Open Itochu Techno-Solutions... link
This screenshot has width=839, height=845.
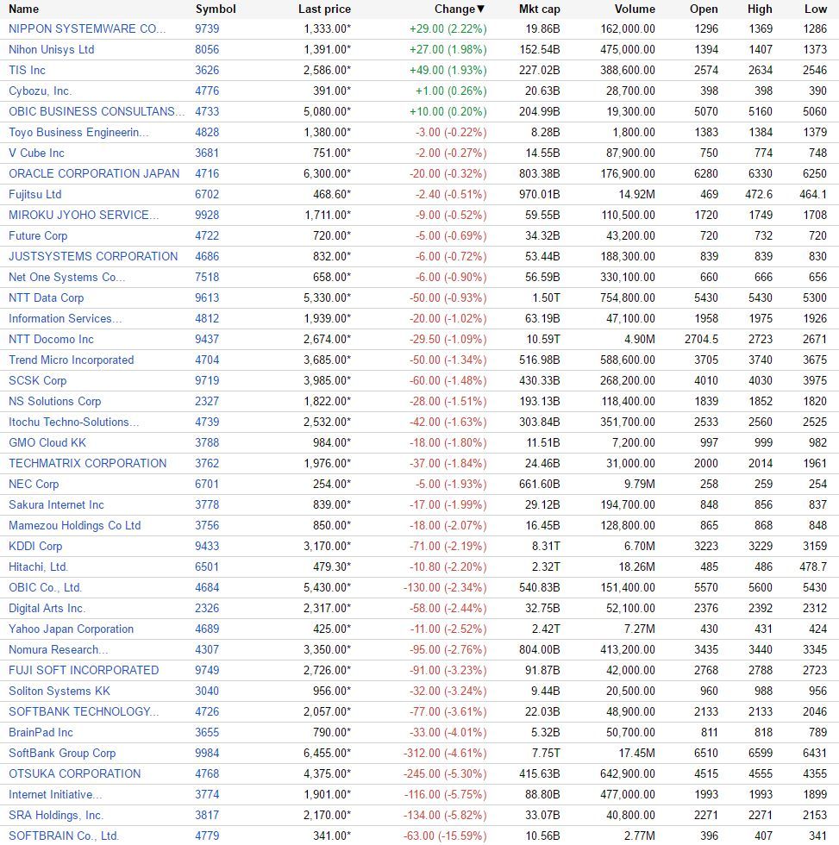[74, 422]
